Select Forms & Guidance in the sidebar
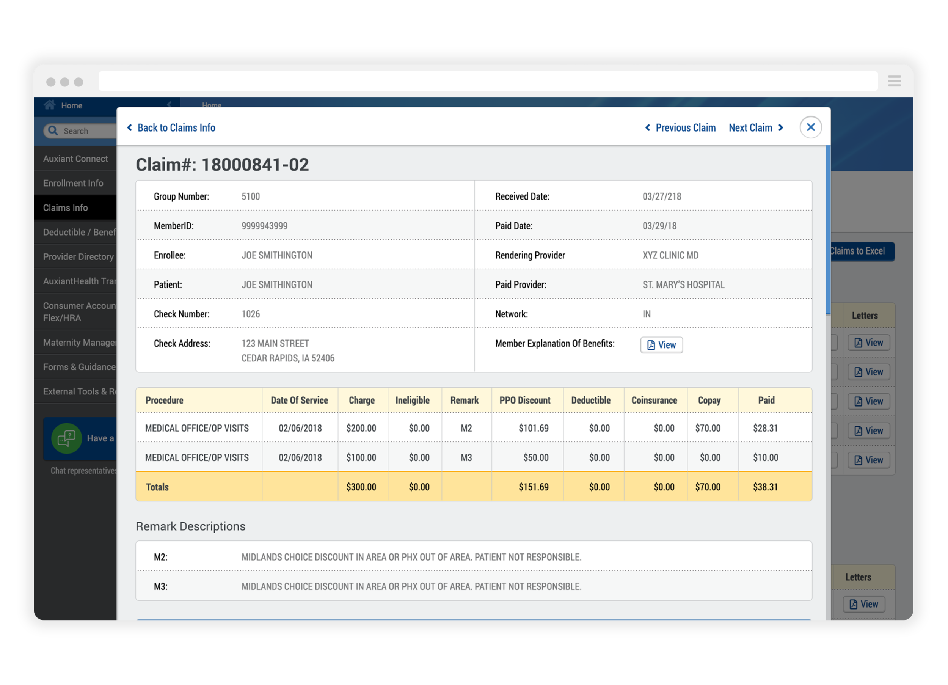This screenshot has height=685, width=948. pyautogui.click(x=79, y=367)
